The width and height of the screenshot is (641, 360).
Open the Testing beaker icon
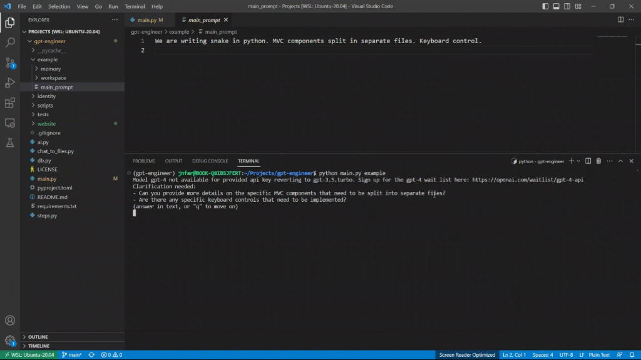click(10, 142)
